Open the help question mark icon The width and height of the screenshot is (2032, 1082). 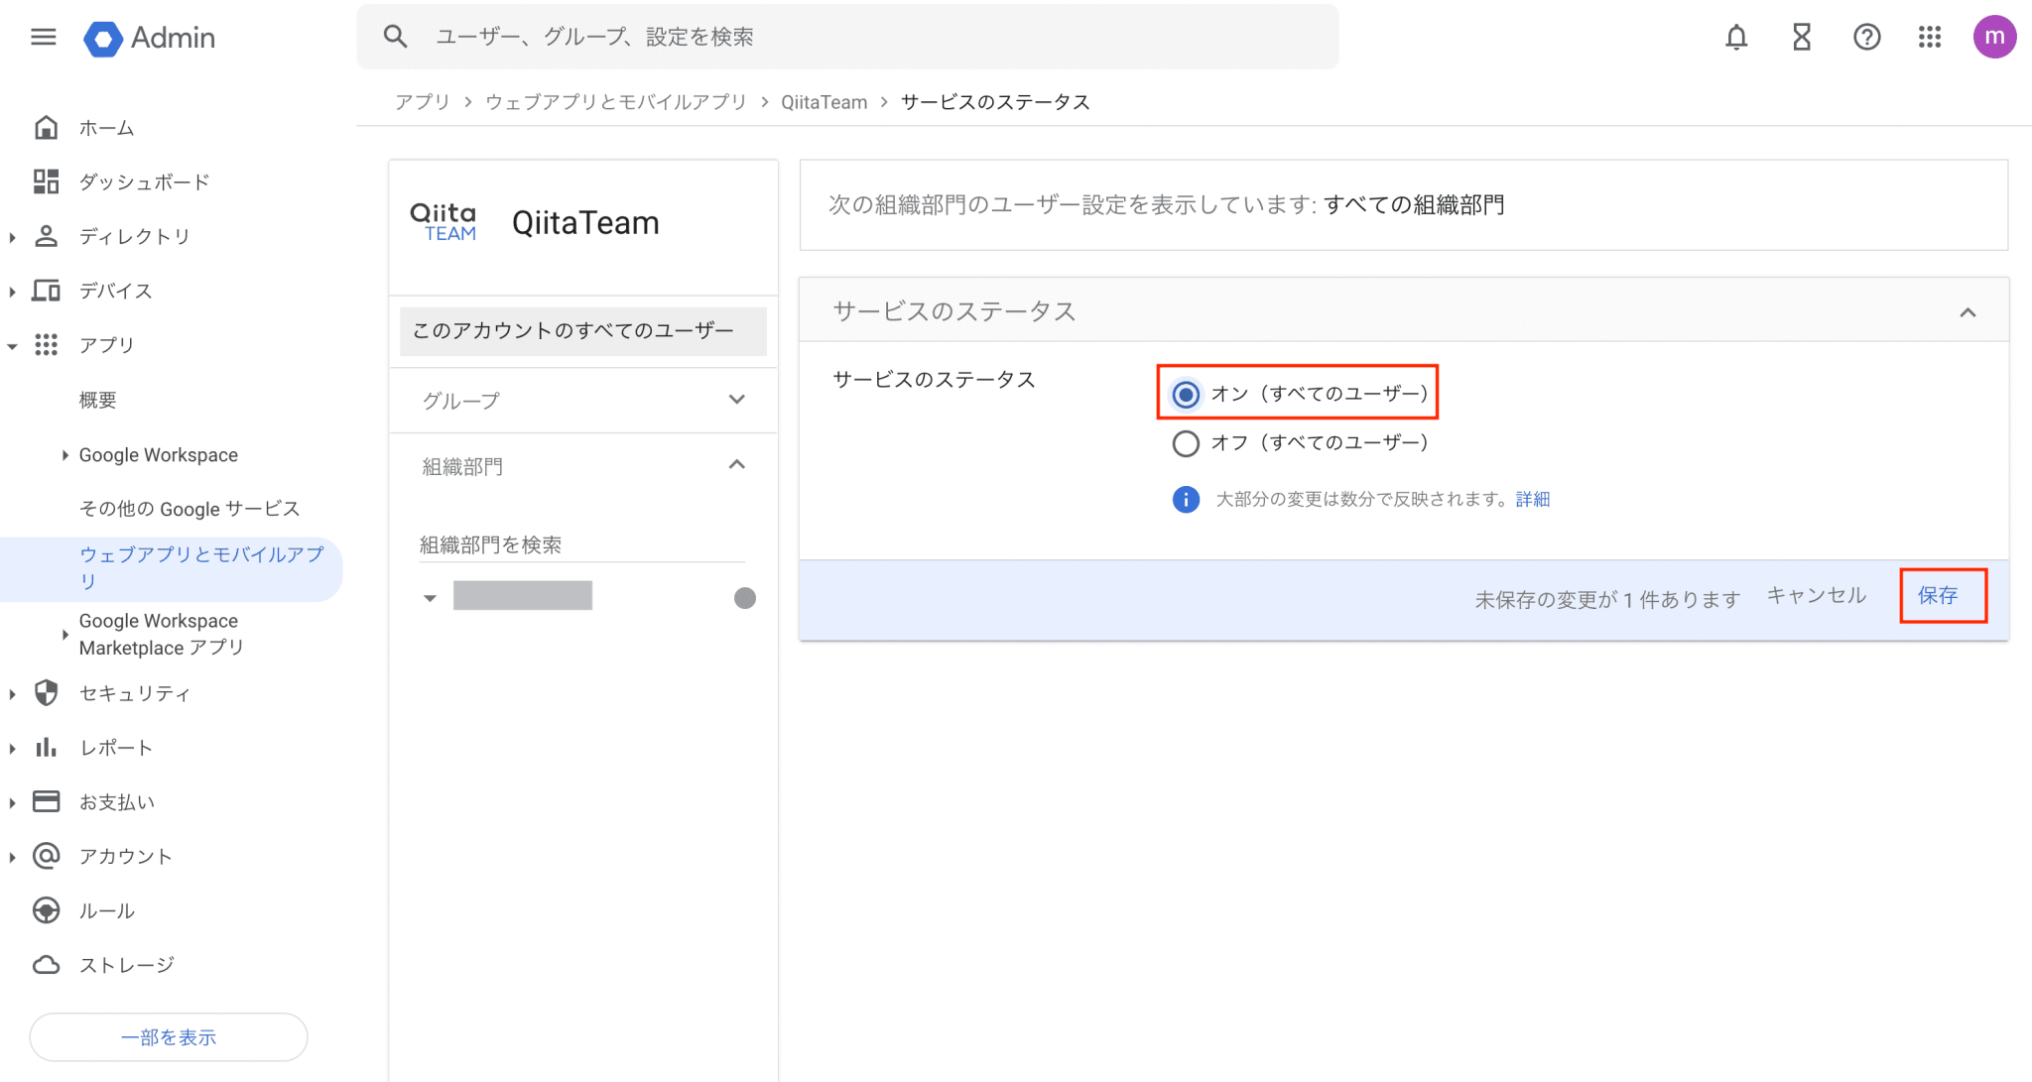(x=1866, y=38)
